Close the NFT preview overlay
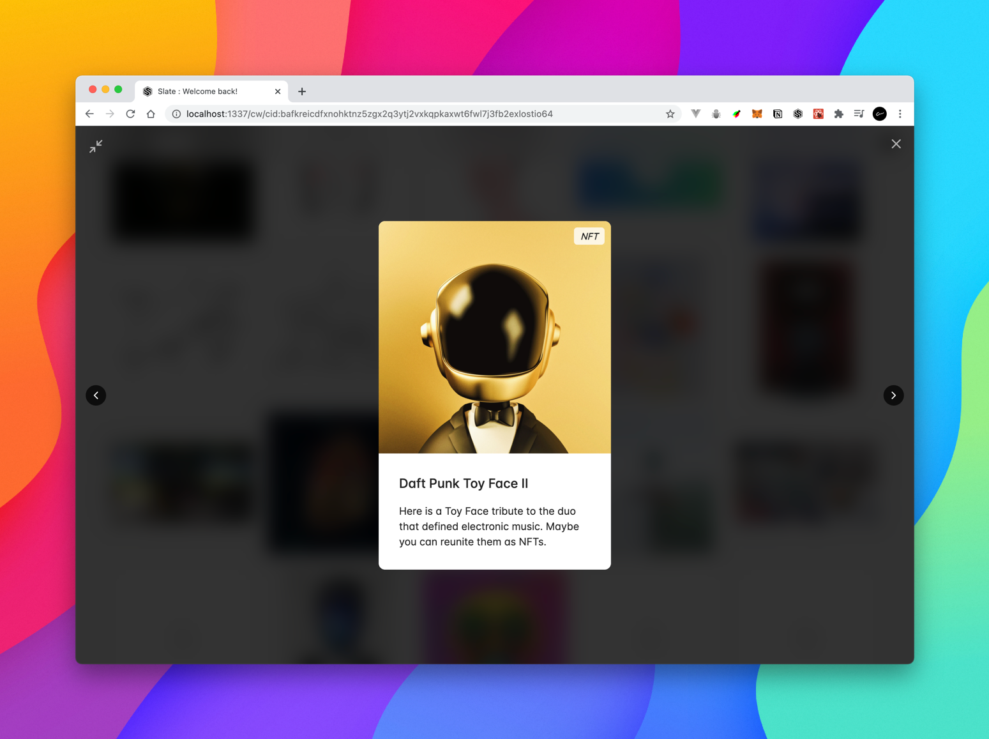Screen dimensions: 989x739 pos(896,144)
